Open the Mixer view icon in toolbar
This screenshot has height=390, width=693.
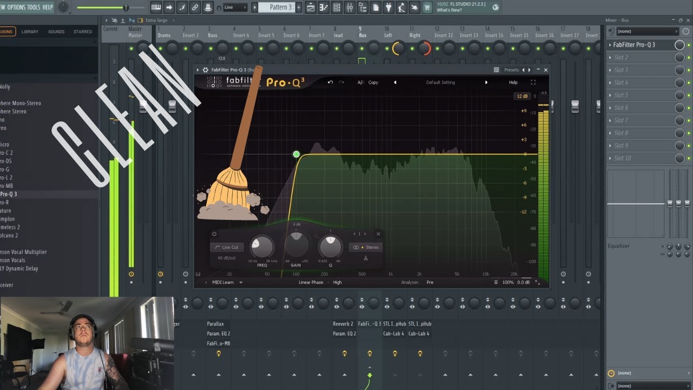click(350, 7)
